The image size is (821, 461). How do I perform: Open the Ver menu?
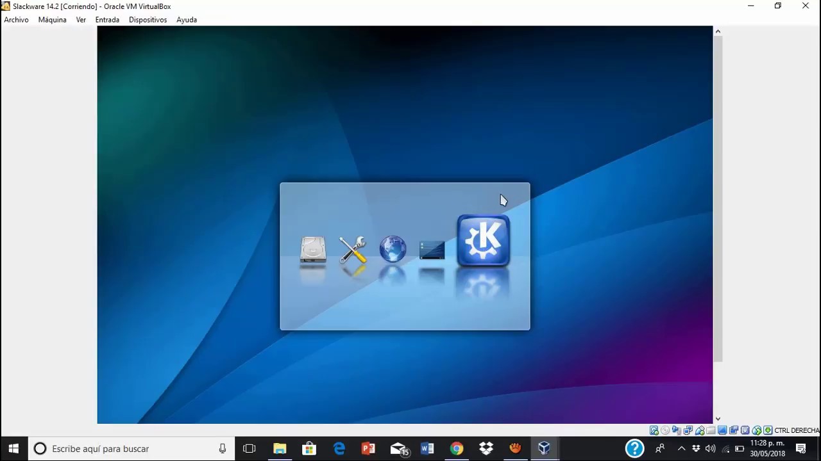[81, 20]
